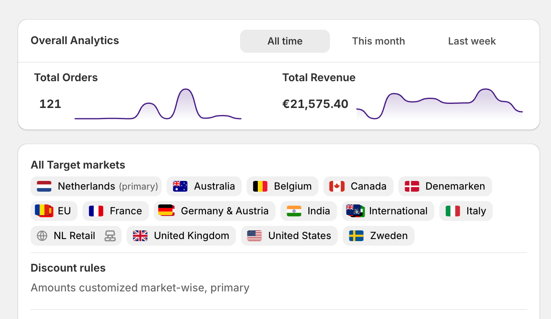
Task: Select the International market label
Action: click(x=398, y=211)
